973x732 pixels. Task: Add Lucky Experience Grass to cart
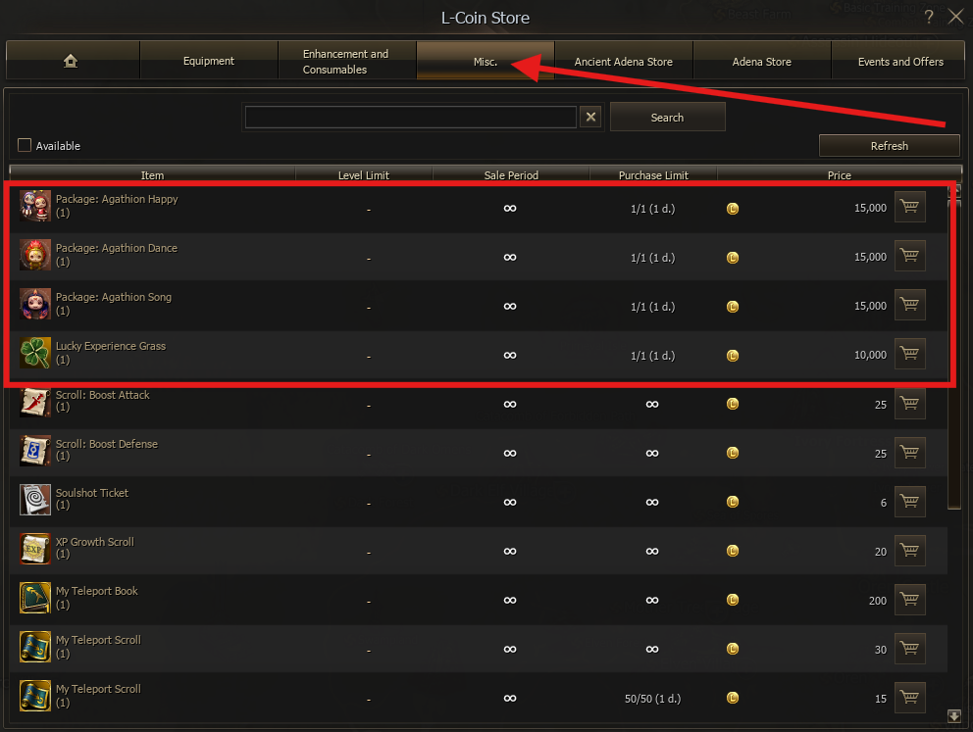[909, 354]
